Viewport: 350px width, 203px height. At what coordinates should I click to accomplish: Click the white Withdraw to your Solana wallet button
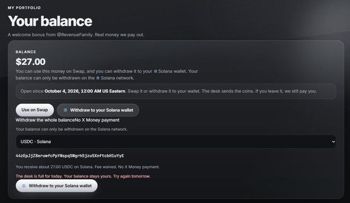[x=57, y=186]
